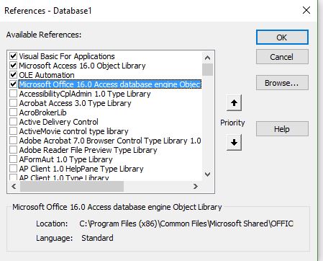Viewport: 323px width, 261px height.
Task: Click the list's vertical scroll down arrow
Action: click(208, 174)
